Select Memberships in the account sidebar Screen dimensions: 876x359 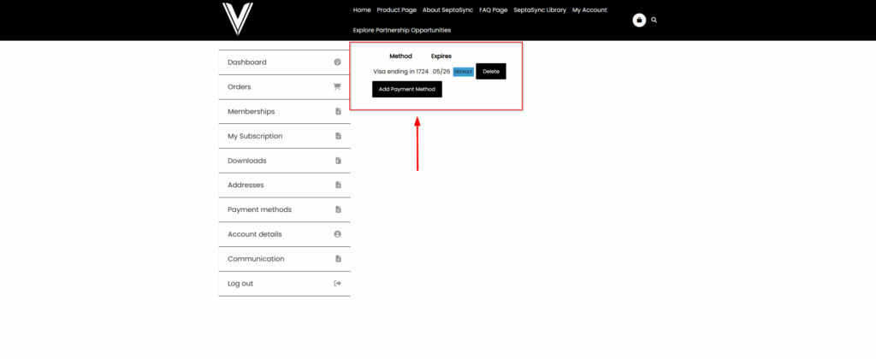252,112
